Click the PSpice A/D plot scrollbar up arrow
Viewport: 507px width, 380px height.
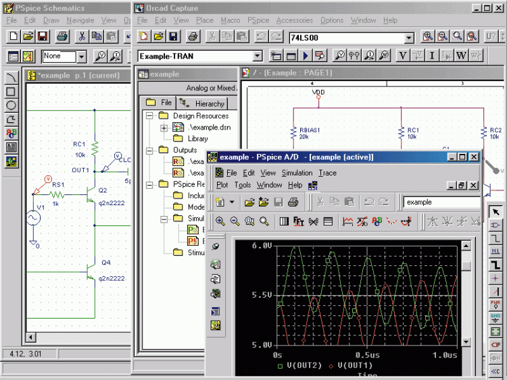(466, 246)
